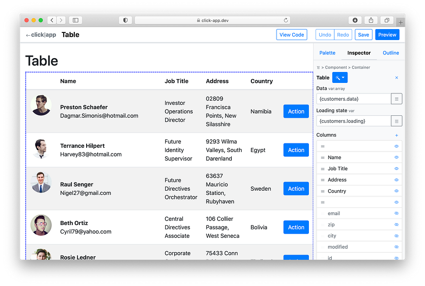
Task: Open a new tab with plus icon
Action: [x=401, y=22]
